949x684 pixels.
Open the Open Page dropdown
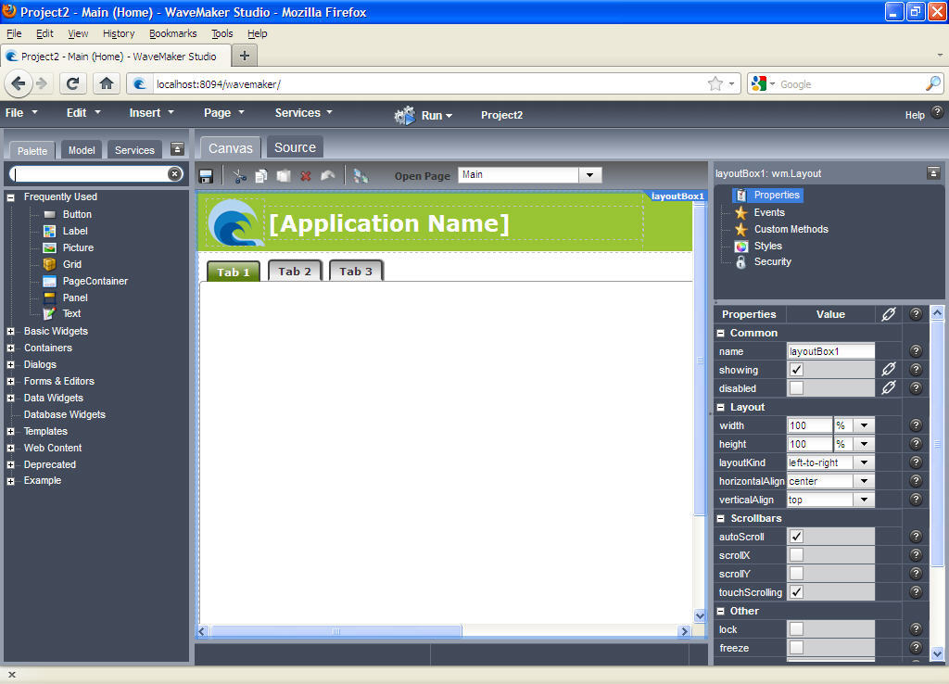pos(589,175)
